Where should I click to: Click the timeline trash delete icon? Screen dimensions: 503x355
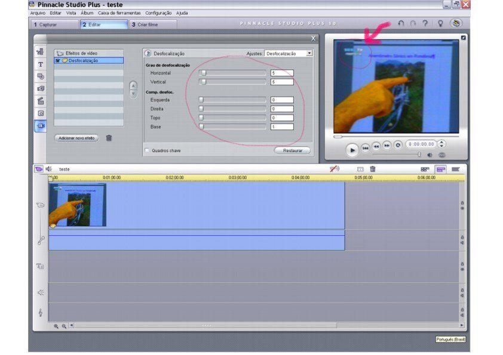[x=373, y=169]
